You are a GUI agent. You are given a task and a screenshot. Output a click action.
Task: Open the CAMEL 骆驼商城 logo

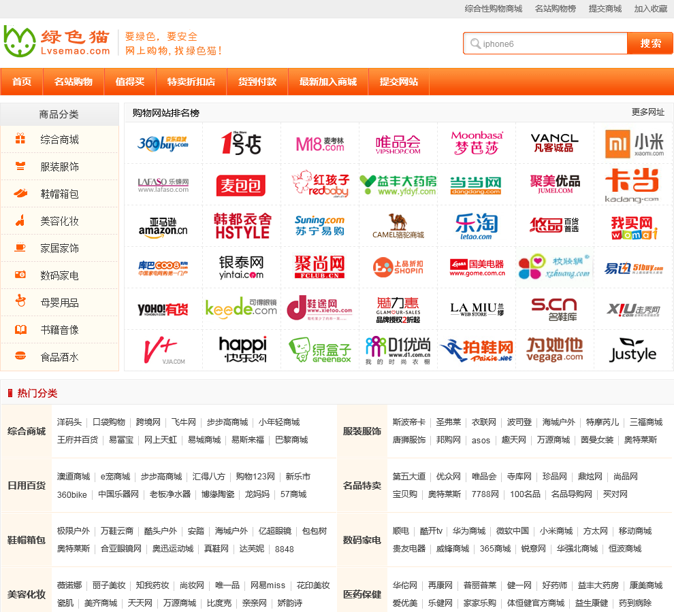[x=398, y=226]
